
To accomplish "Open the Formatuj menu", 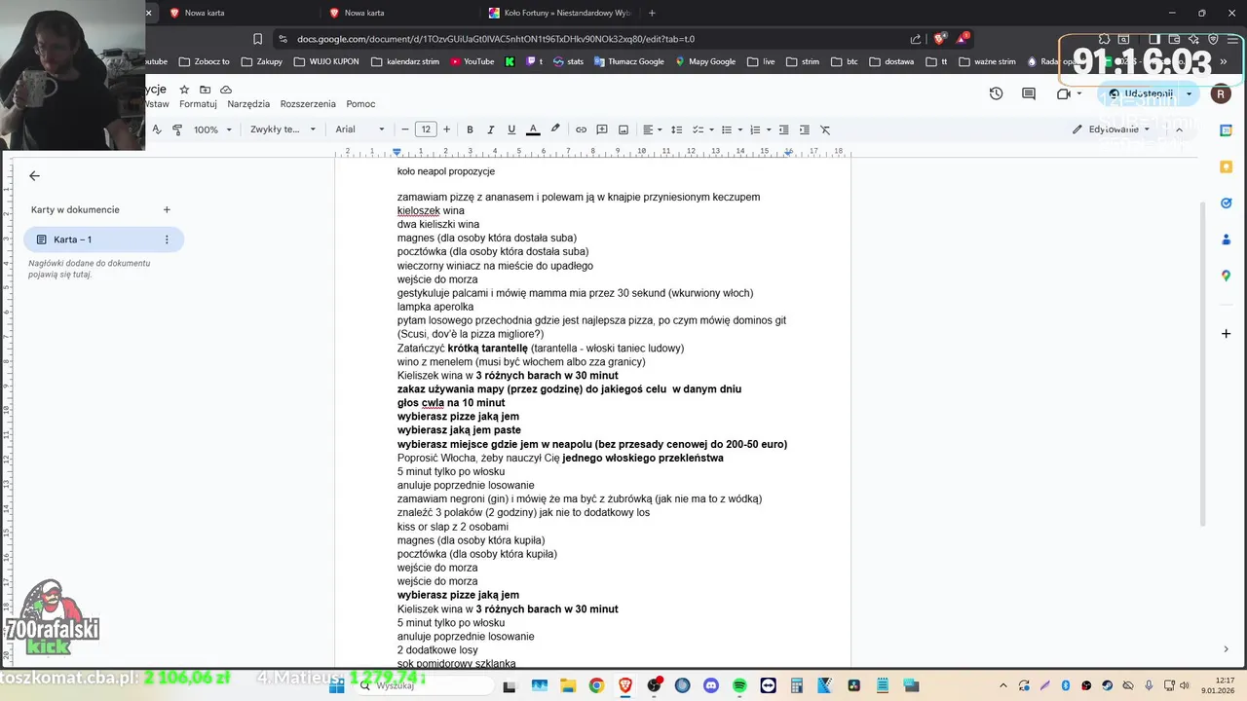I will click(x=198, y=104).
